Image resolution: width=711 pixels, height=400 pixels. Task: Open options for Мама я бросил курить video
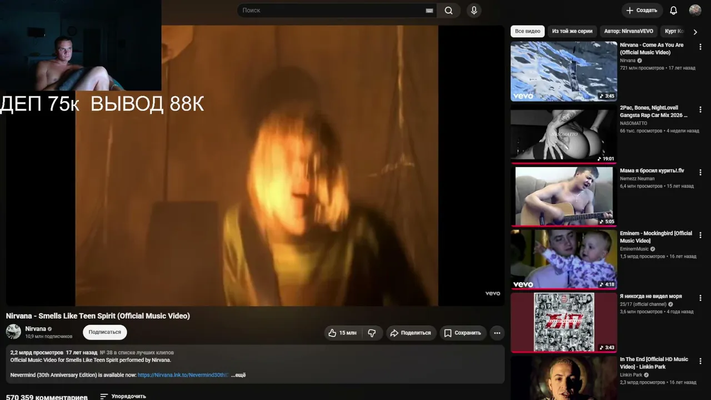pos(700,172)
